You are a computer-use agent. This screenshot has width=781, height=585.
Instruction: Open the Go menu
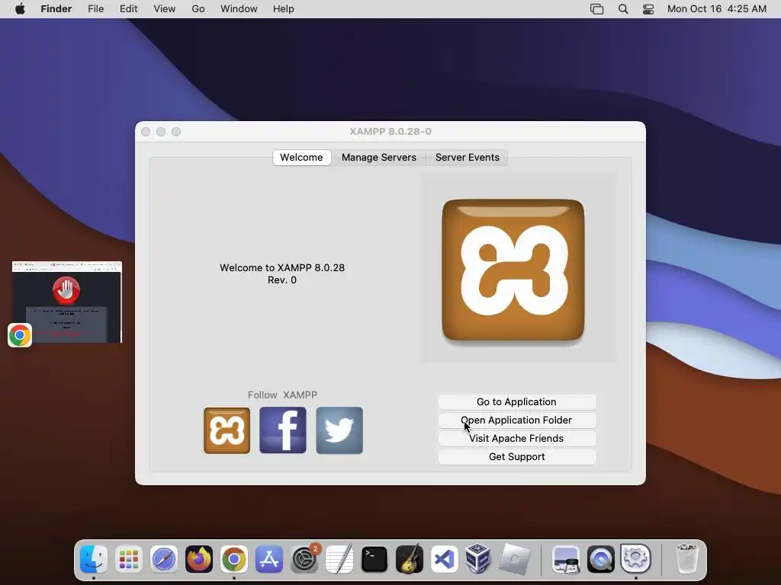click(198, 9)
